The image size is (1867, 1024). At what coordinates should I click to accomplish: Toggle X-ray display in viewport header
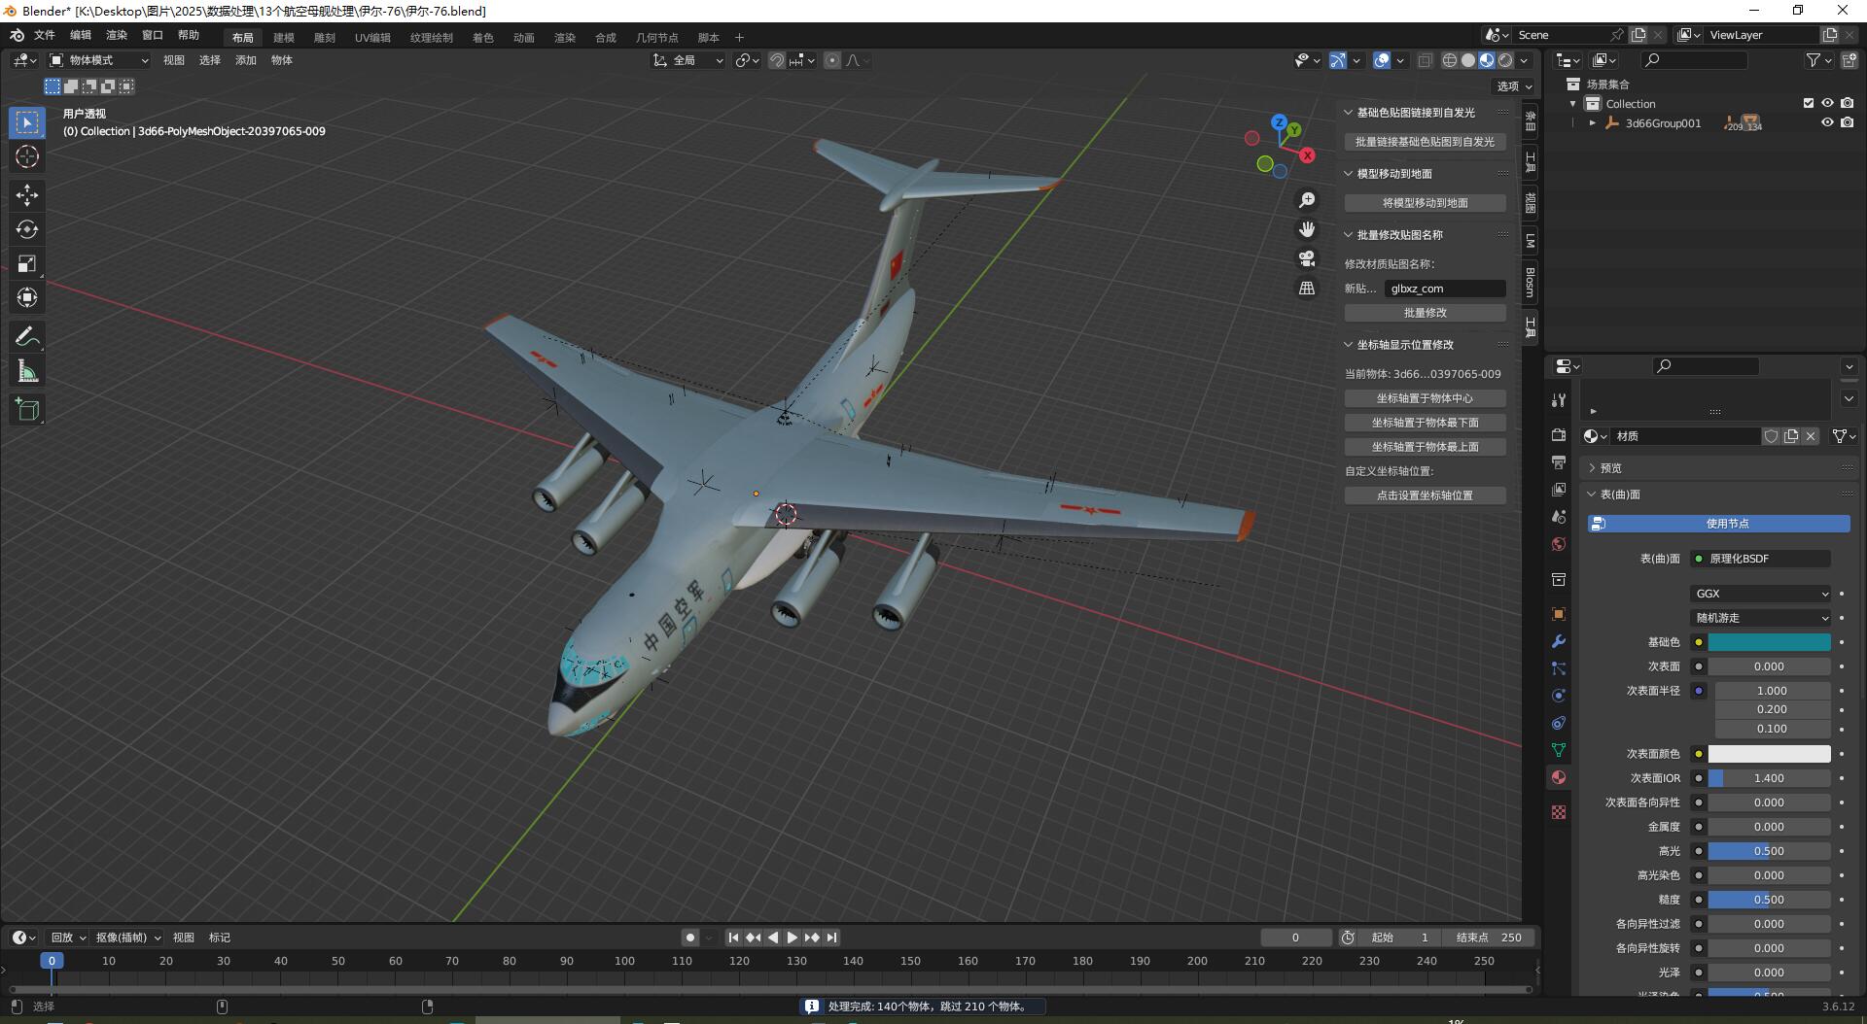(x=1425, y=60)
